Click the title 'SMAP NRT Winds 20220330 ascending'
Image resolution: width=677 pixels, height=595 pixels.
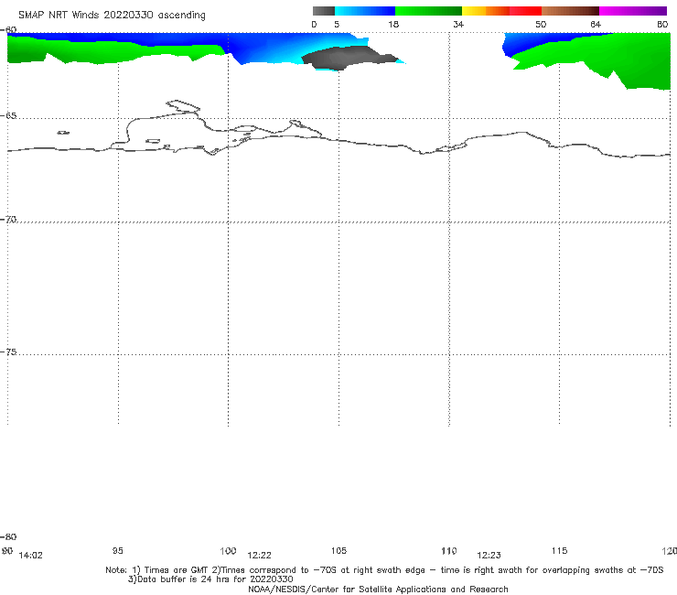point(112,16)
